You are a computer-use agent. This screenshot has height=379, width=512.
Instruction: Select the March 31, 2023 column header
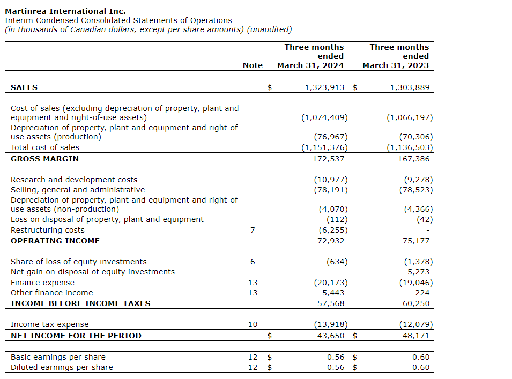pyautogui.click(x=396, y=65)
